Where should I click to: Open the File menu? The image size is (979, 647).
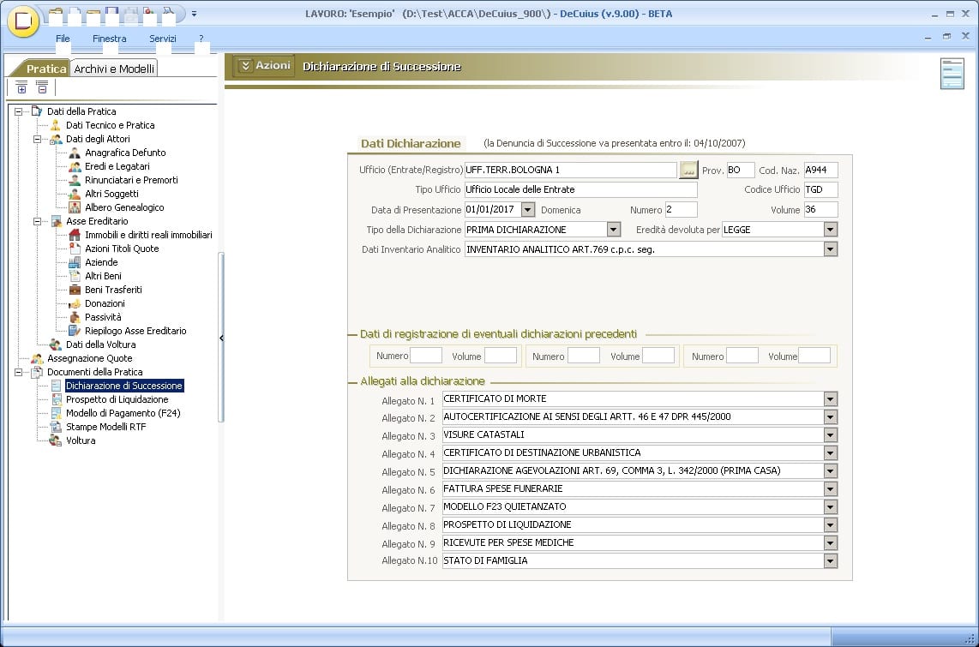pos(63,39)
